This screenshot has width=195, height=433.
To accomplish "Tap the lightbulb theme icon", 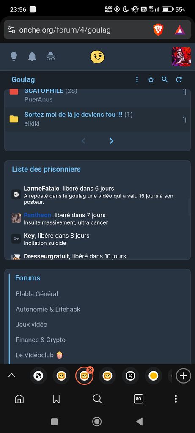I will tap(14, 57).
